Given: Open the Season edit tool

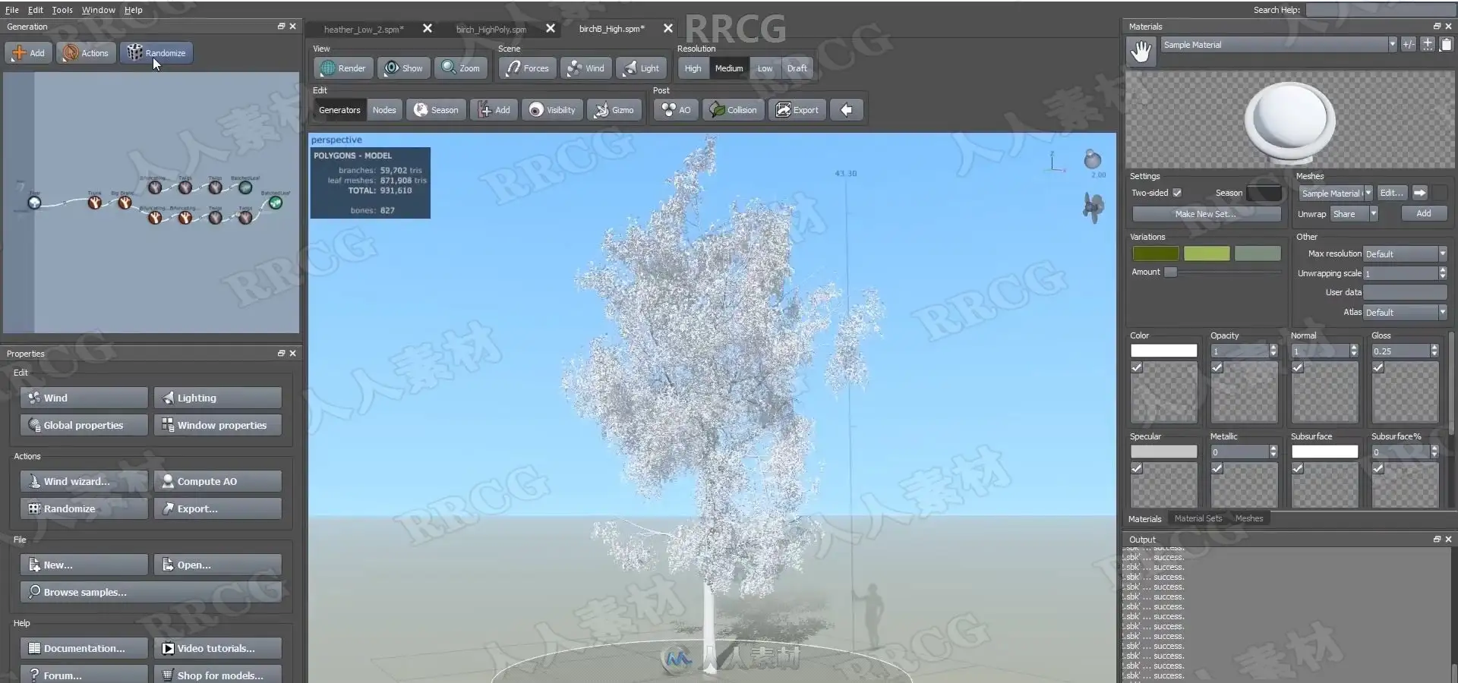Looking at the screenshot, I should [436, 110].
